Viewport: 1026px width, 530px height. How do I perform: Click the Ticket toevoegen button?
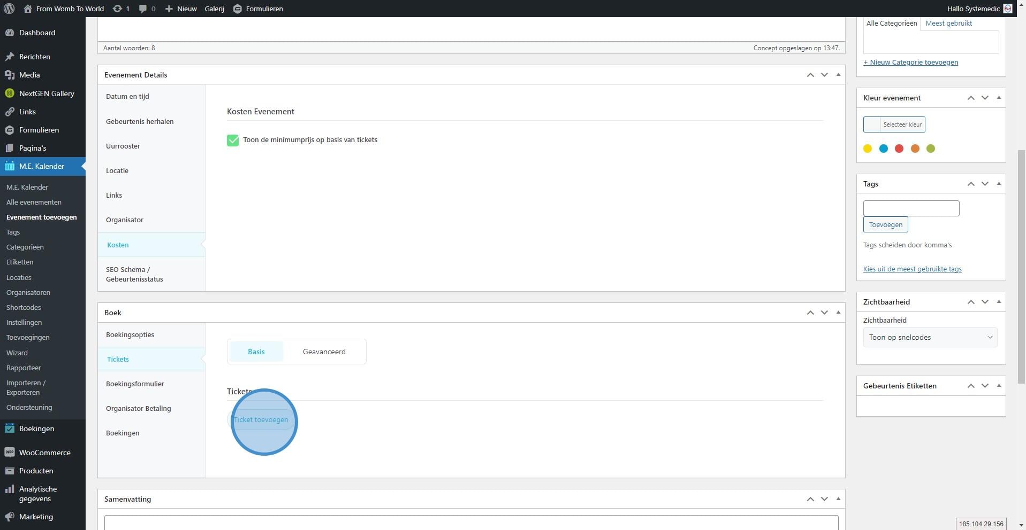pos(261,419)
